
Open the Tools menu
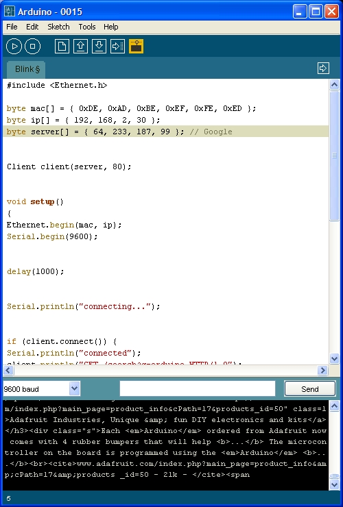pos(87,27)
